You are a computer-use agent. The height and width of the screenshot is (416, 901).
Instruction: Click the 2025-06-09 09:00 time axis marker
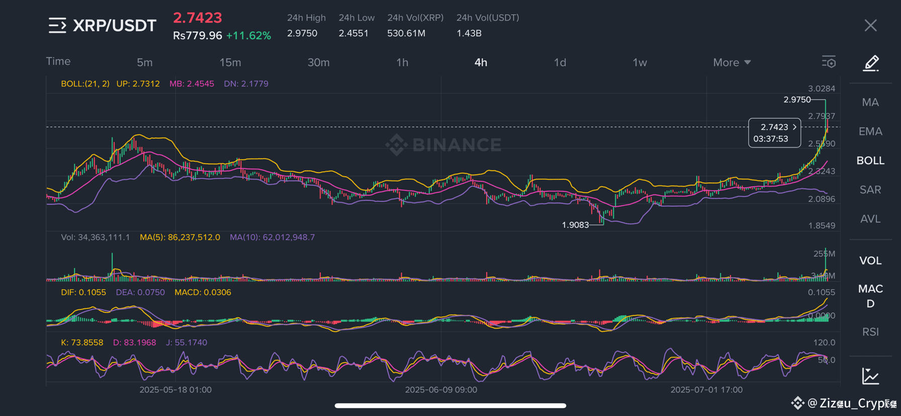441,390
